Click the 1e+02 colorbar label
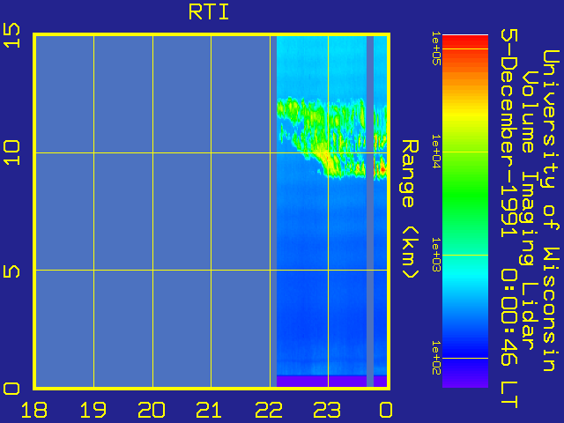This screenshot has height=423, width=564. (436, 358)
